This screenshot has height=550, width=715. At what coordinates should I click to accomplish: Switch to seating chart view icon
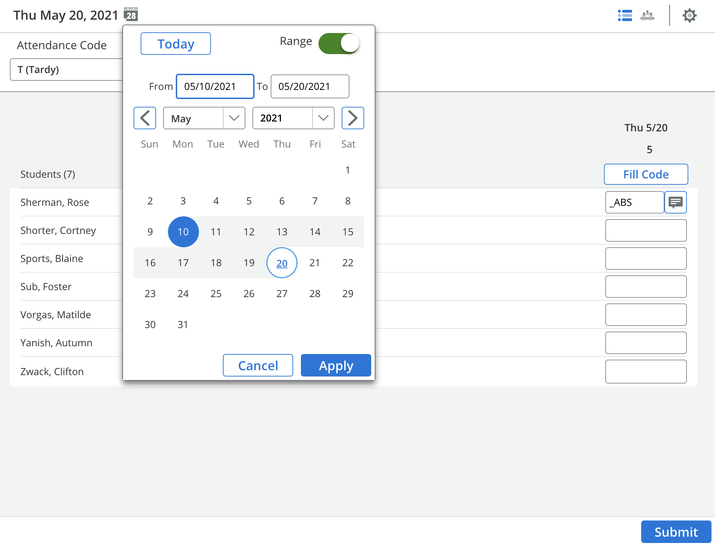tap(647, 15)
